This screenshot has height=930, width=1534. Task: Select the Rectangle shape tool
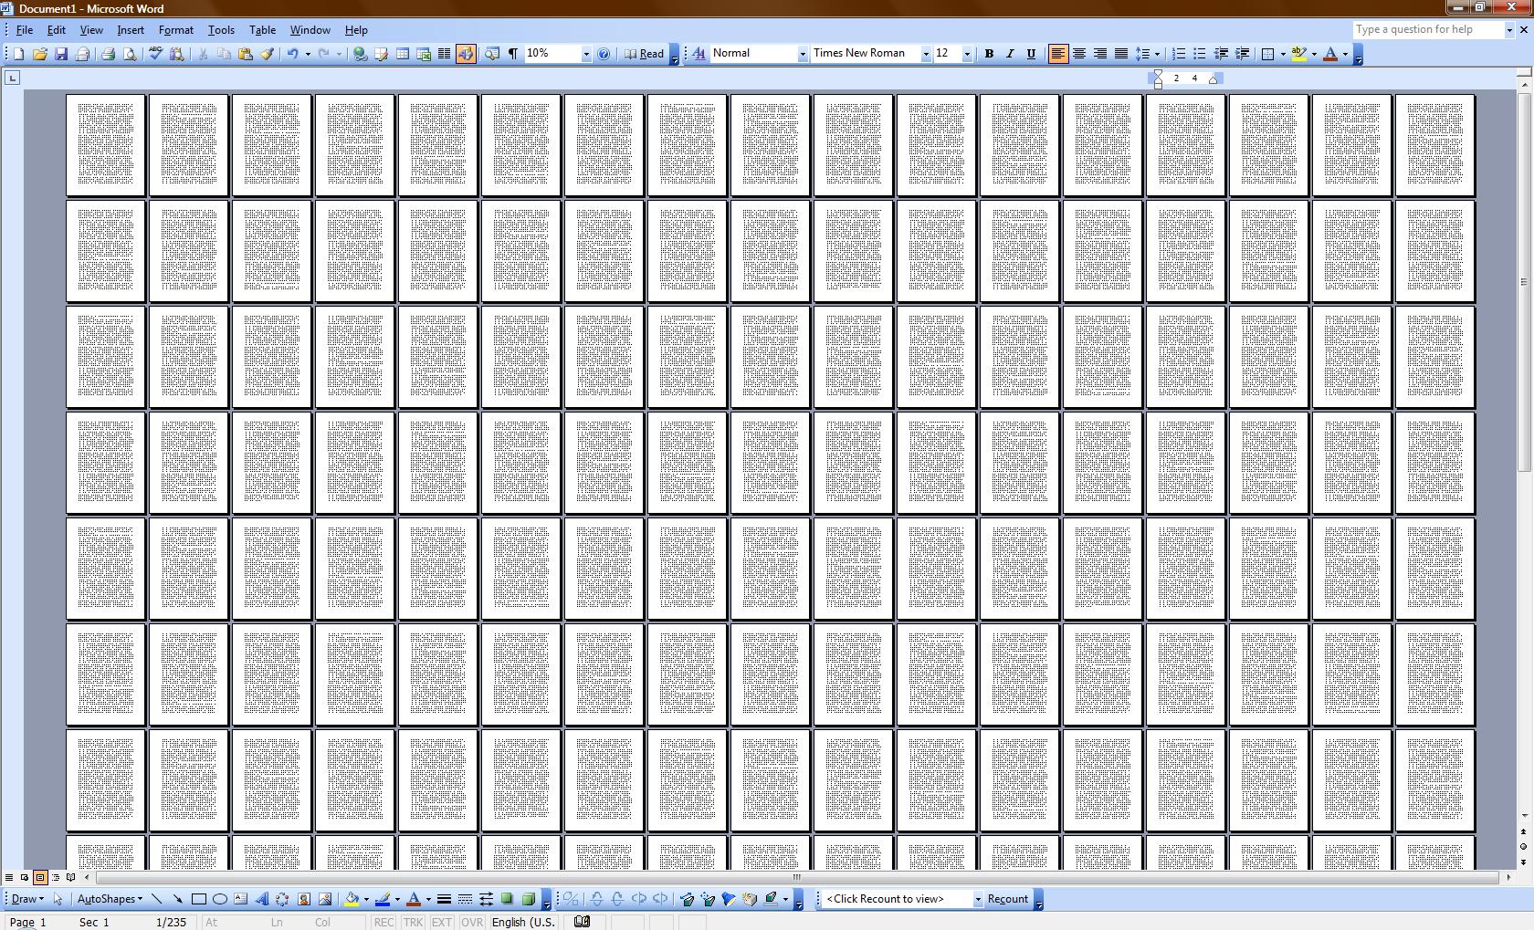[198, 899]
